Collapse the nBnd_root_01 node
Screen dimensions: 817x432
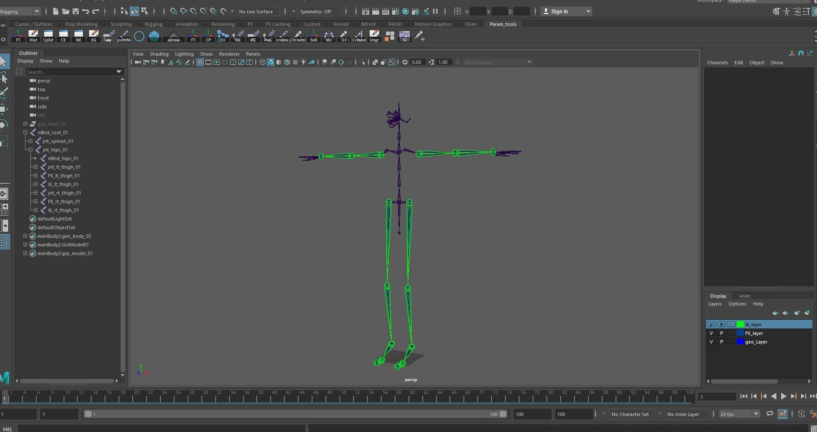click(x=25, y=133)
